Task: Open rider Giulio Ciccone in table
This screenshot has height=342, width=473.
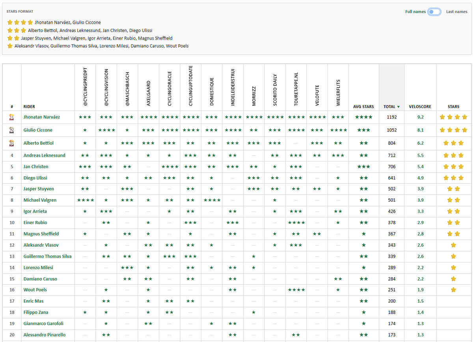Action: coord(38,130)
